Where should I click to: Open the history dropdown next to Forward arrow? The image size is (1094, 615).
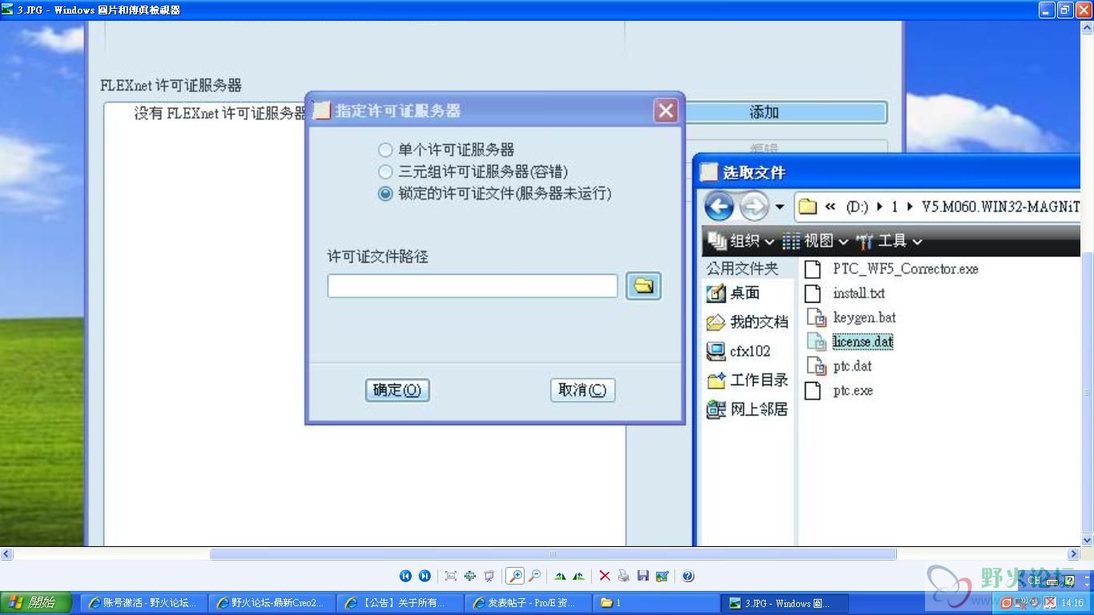click(780, 207)
